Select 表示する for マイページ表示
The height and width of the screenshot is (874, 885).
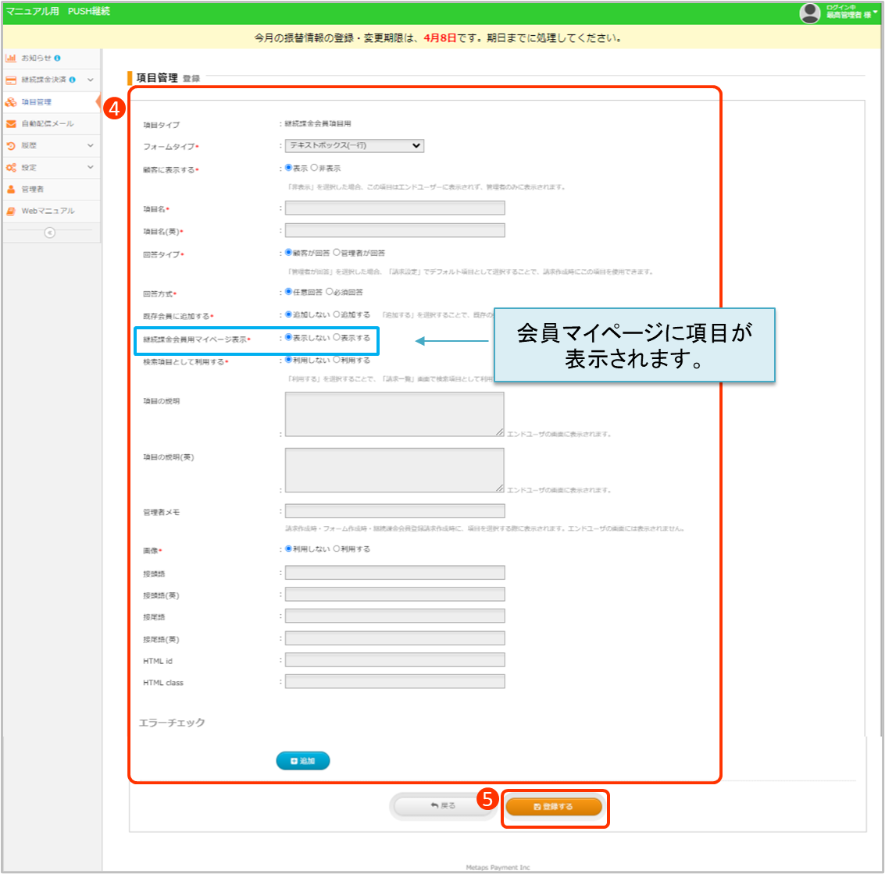[337, 338]
